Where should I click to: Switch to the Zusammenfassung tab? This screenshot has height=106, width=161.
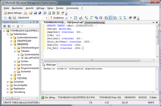click(x=94, y=22)
